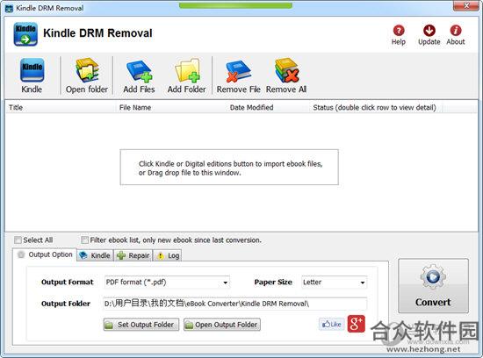This screenshot has height=358, width=483.
Task: Click the Add Files toolbar icon
Action: pos(140,71)
